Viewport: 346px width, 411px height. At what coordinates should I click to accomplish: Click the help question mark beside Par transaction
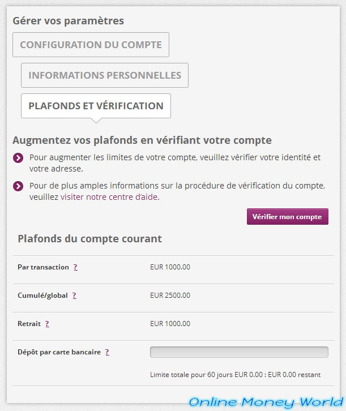click(x=75, y=267)
